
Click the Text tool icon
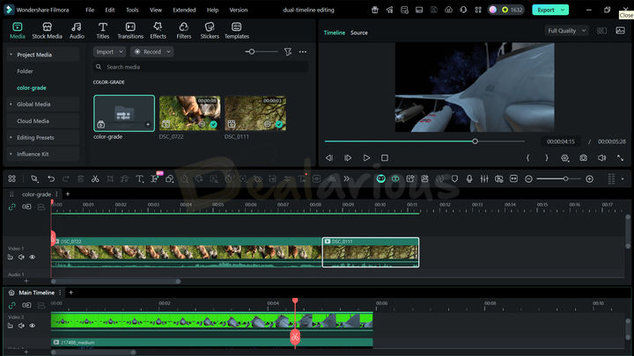pyautogui.click(x=139, y=178)
